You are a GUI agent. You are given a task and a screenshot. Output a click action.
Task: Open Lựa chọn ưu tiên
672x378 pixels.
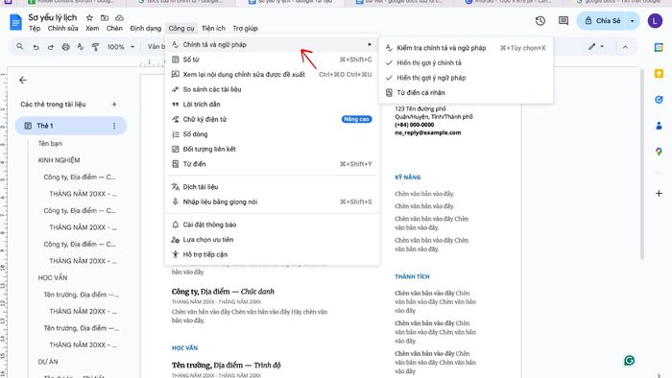pos(272,240)
